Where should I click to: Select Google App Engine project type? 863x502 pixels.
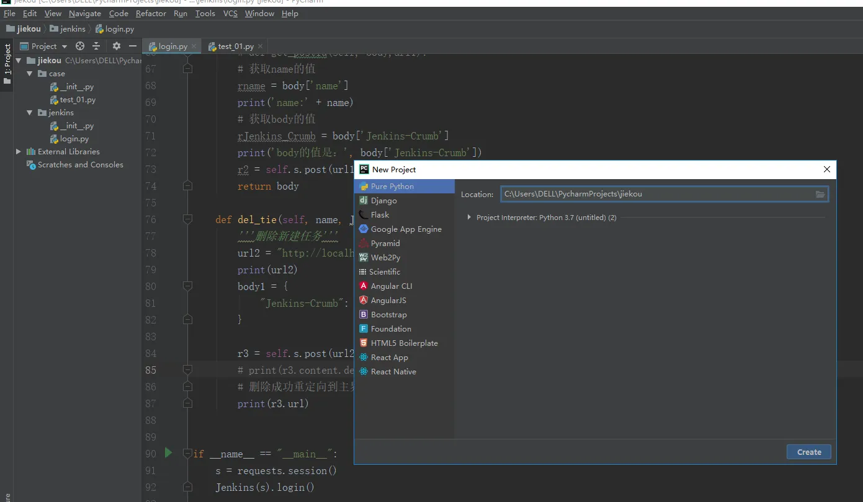(x=404, y=229)
